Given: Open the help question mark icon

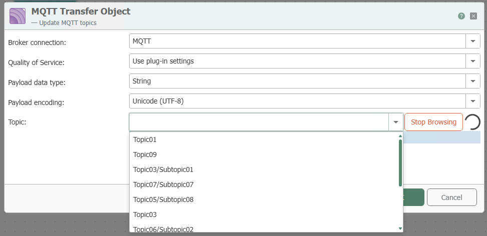Looking at the screenshot, I should (461, 16).
